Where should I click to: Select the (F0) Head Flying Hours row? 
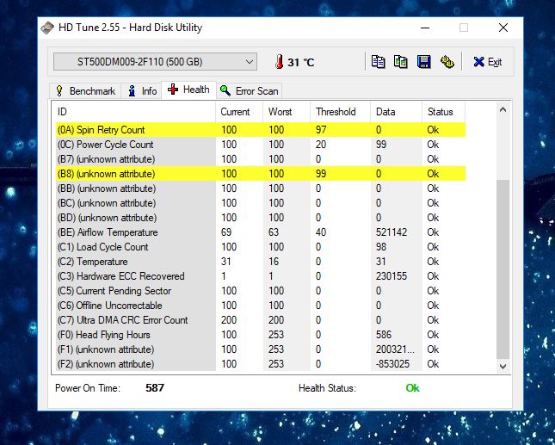click(261, 335)
